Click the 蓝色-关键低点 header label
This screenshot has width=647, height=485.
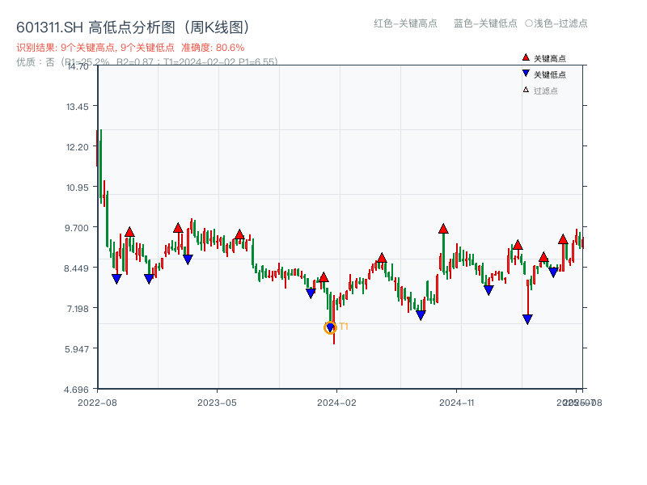point(485,23)
